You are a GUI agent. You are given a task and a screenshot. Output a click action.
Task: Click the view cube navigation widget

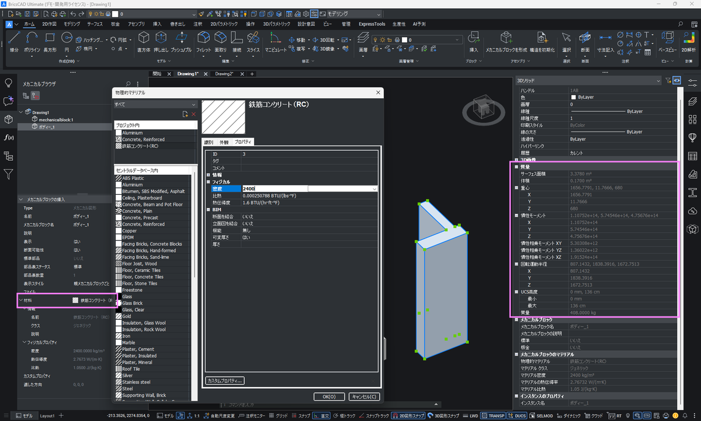[x=484, y=110]
